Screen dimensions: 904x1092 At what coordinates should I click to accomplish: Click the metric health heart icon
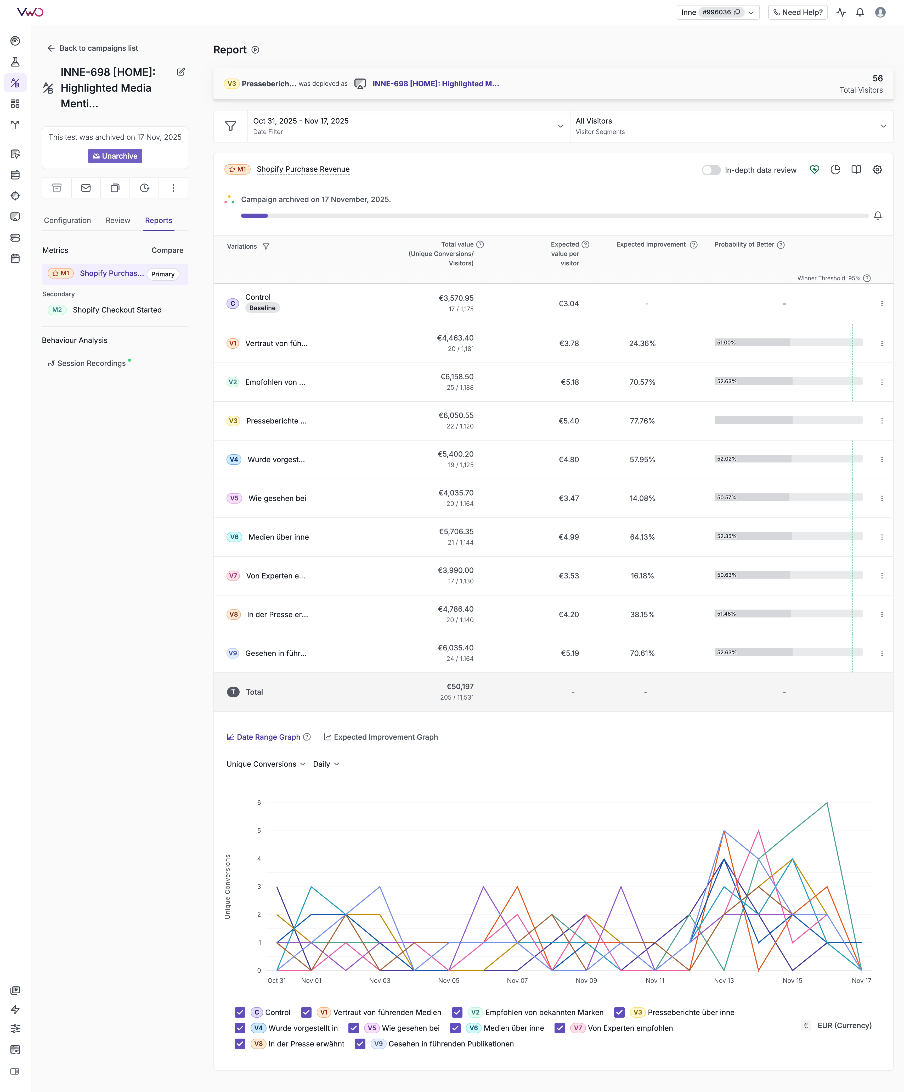tap(814, 170)
